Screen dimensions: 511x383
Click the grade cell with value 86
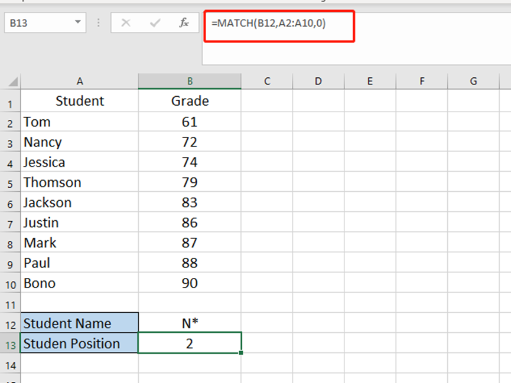(190, 222)
